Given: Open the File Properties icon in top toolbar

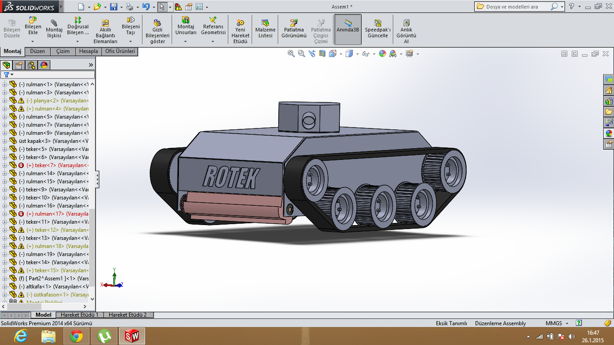Looking at the screenshot, I should tap(189, 7).
